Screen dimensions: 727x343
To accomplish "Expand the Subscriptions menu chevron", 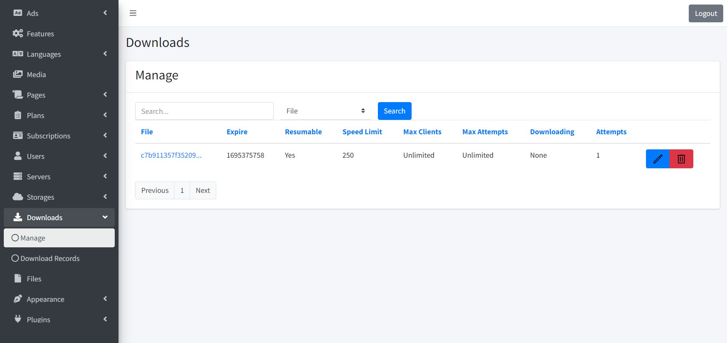I will click(x=105, y=136).
